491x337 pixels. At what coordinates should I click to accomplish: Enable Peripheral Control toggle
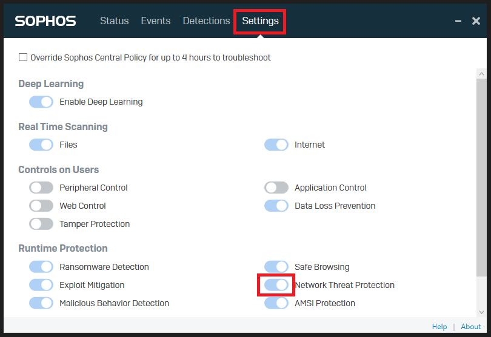[x=41, y=188]
